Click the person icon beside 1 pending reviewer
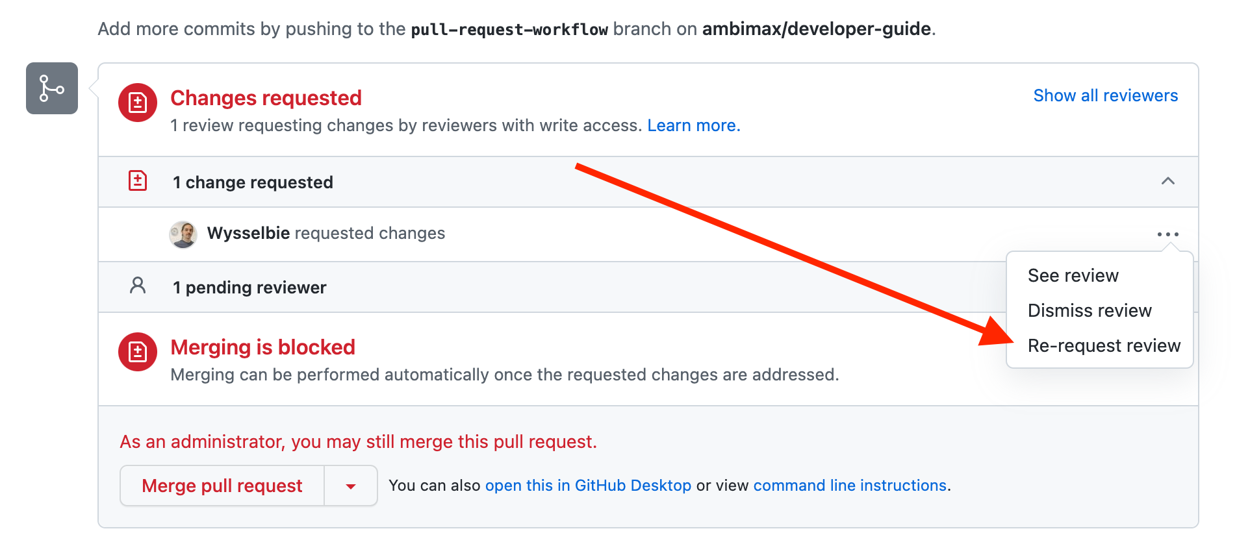 point(138,286)
